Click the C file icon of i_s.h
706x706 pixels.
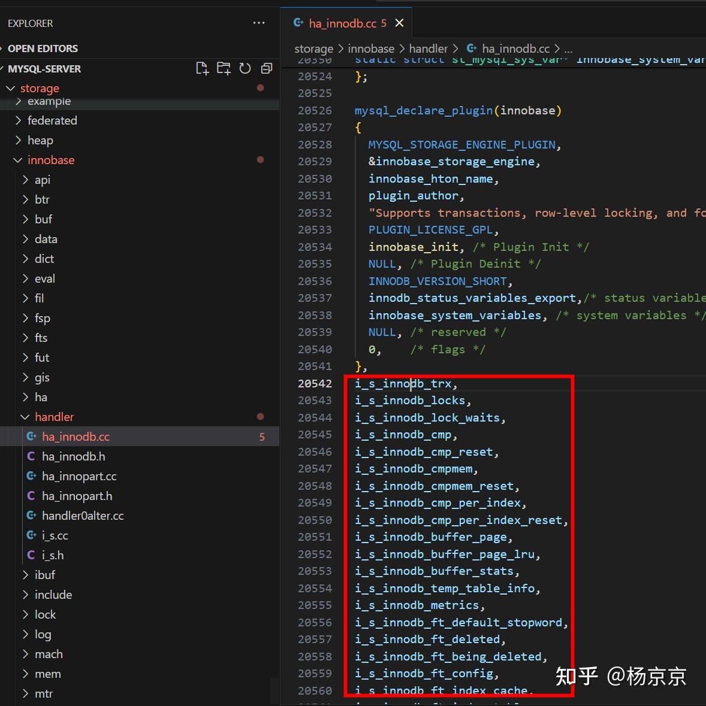[31, 555]
